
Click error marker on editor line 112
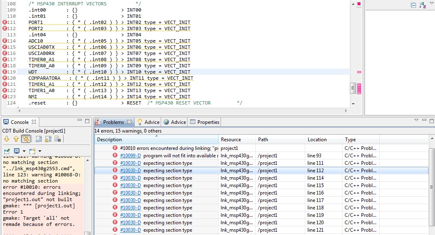[x=5, y=28]
